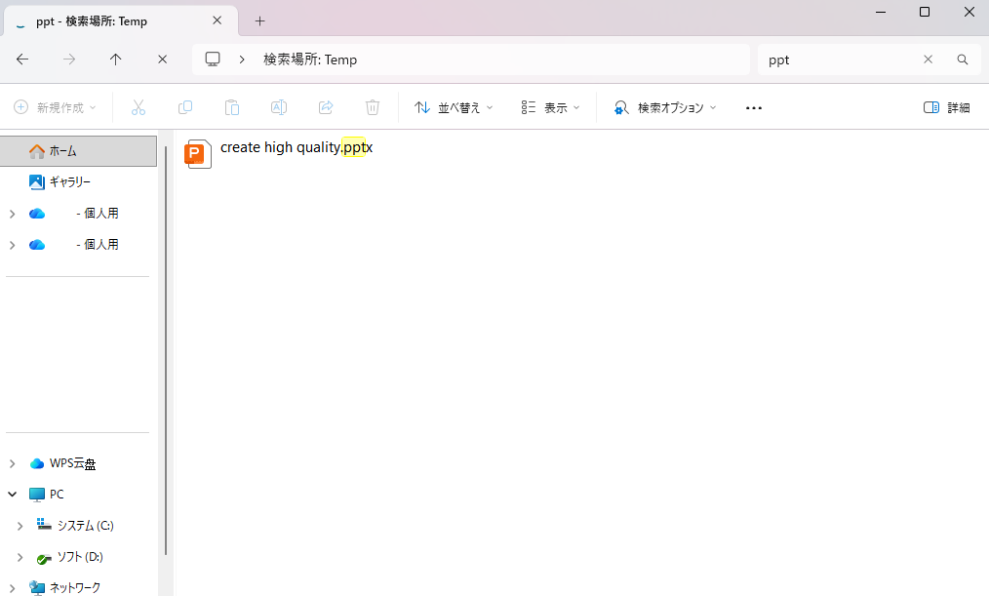Click the Rename icon in toolbar
989x596 pixels.
[x=279, y=107]
